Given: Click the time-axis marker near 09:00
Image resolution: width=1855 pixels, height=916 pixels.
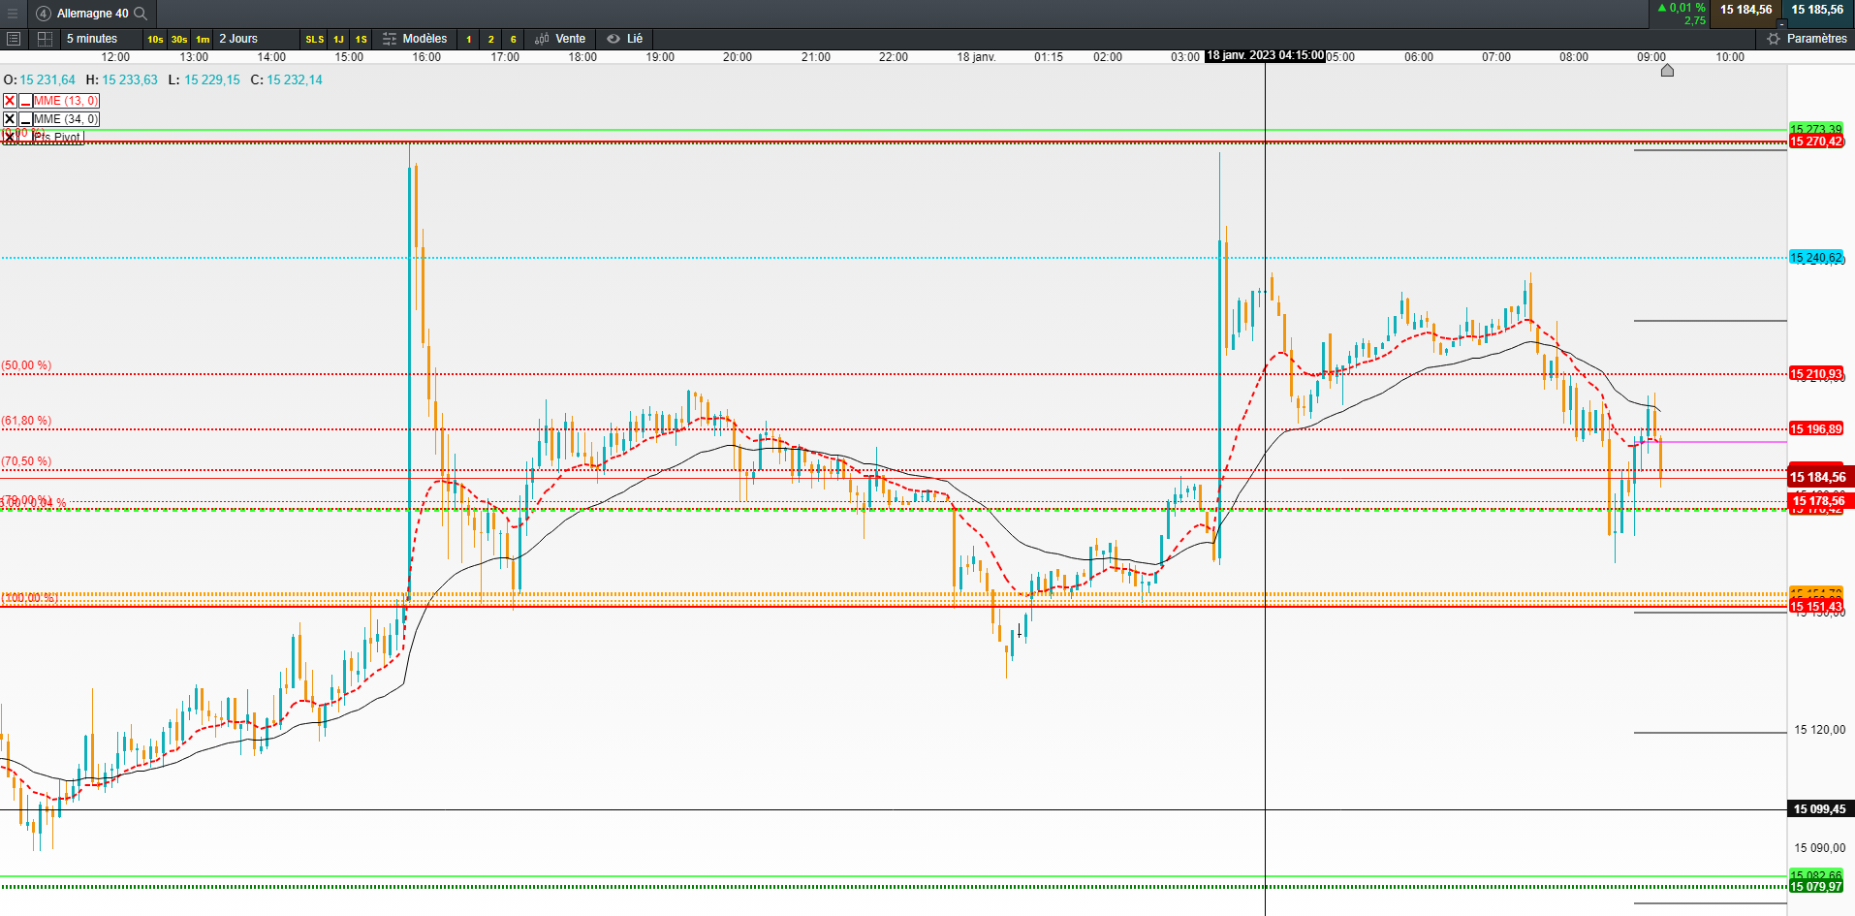Looking at the screenshot, I should pyautogui.click(x=1667, y=70).
